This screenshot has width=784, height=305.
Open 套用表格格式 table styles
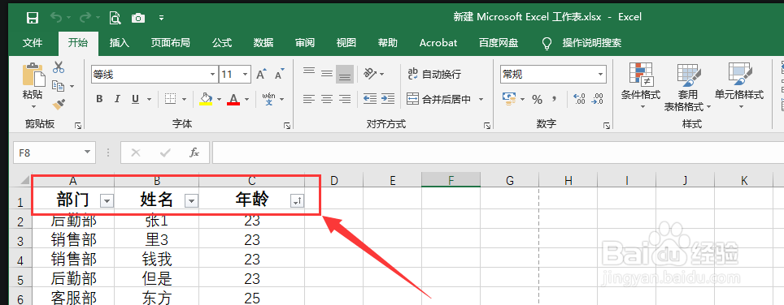(688, 88)
